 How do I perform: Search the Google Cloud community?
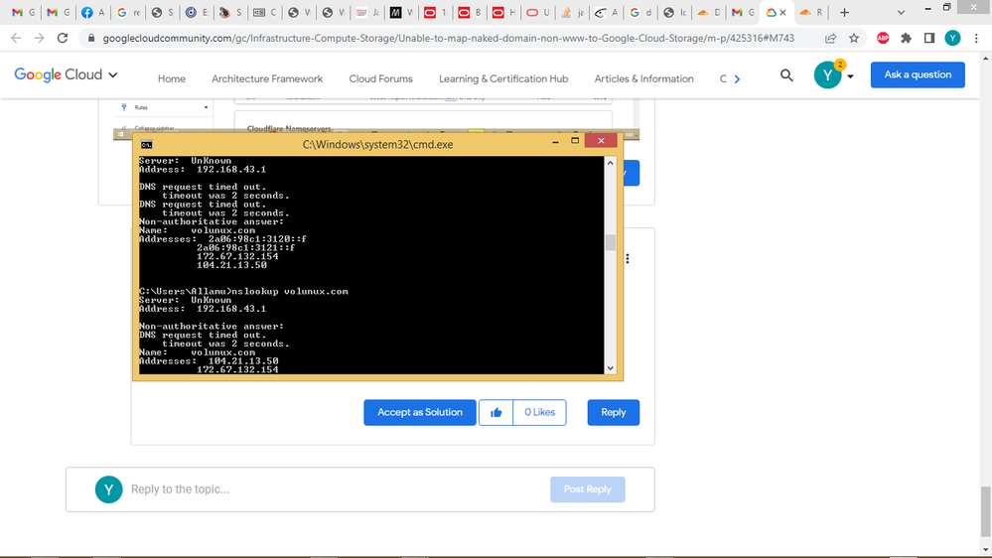click(786, 75)
